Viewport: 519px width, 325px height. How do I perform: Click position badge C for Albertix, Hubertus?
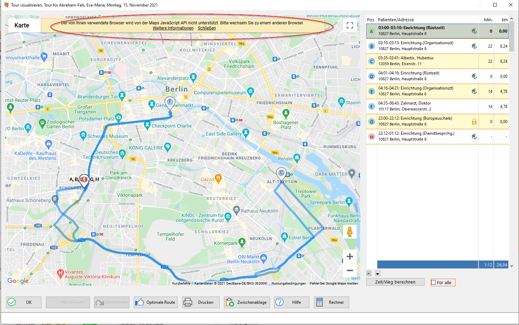pyautogui.click(x=371, y=61)
